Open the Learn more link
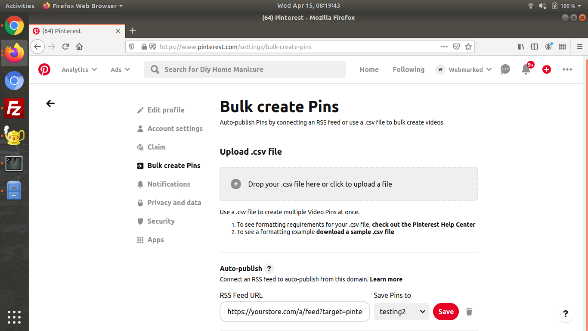The image size is (588, 331). pos(386,279)
